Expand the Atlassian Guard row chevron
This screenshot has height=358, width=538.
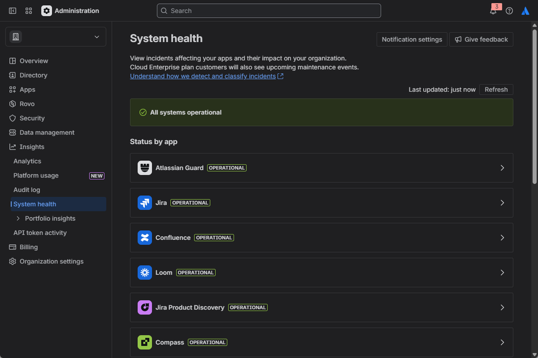click(502, 168)
